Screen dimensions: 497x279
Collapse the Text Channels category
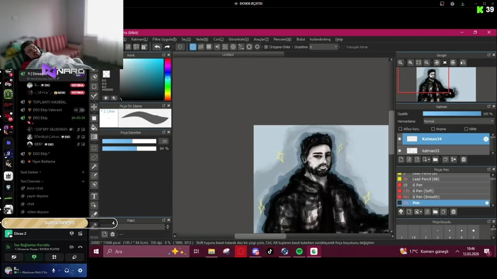tap(32, 181)
